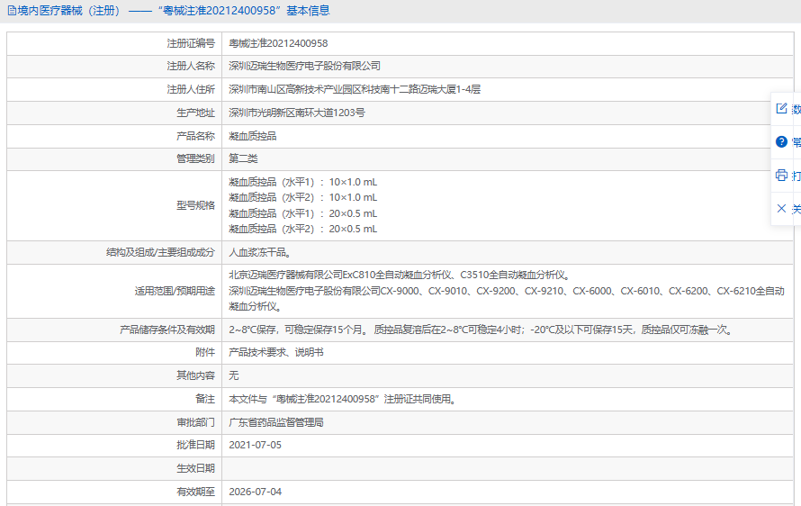The image size is (801, 506).
Task: Click the 结构及组成/主要组成成分 label
Action: (x=160, y=252)
